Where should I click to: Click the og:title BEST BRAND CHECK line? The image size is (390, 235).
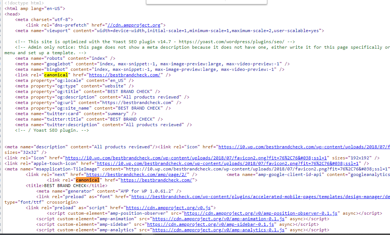88,91
